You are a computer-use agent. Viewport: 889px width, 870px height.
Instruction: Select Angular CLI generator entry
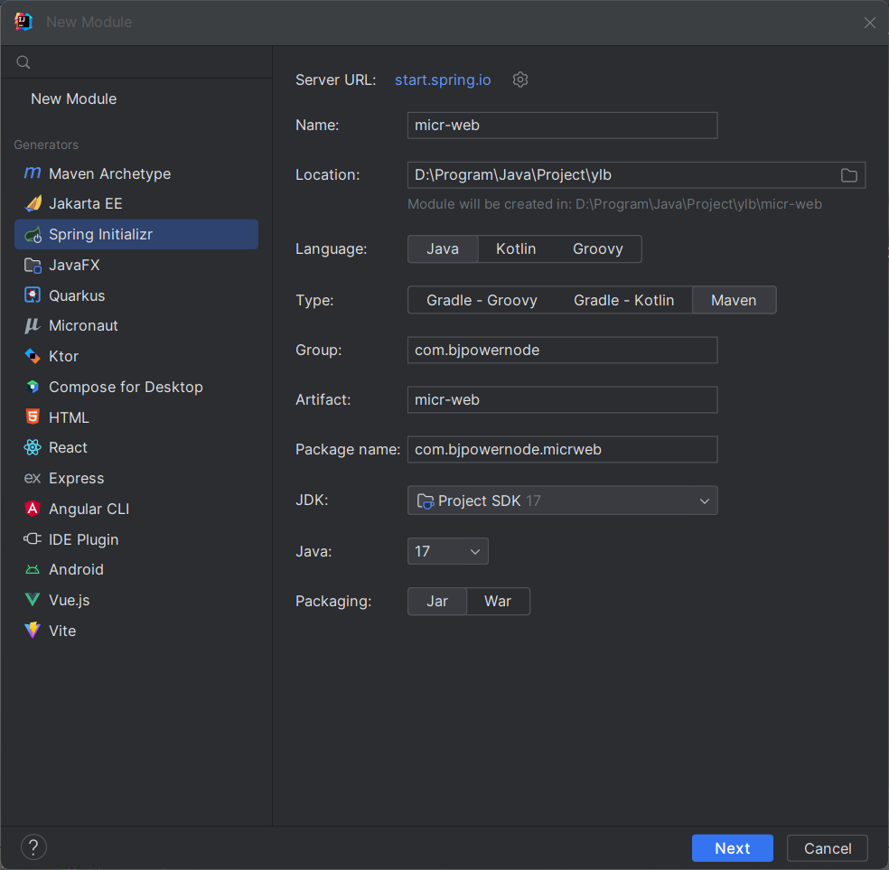point(136,509)
